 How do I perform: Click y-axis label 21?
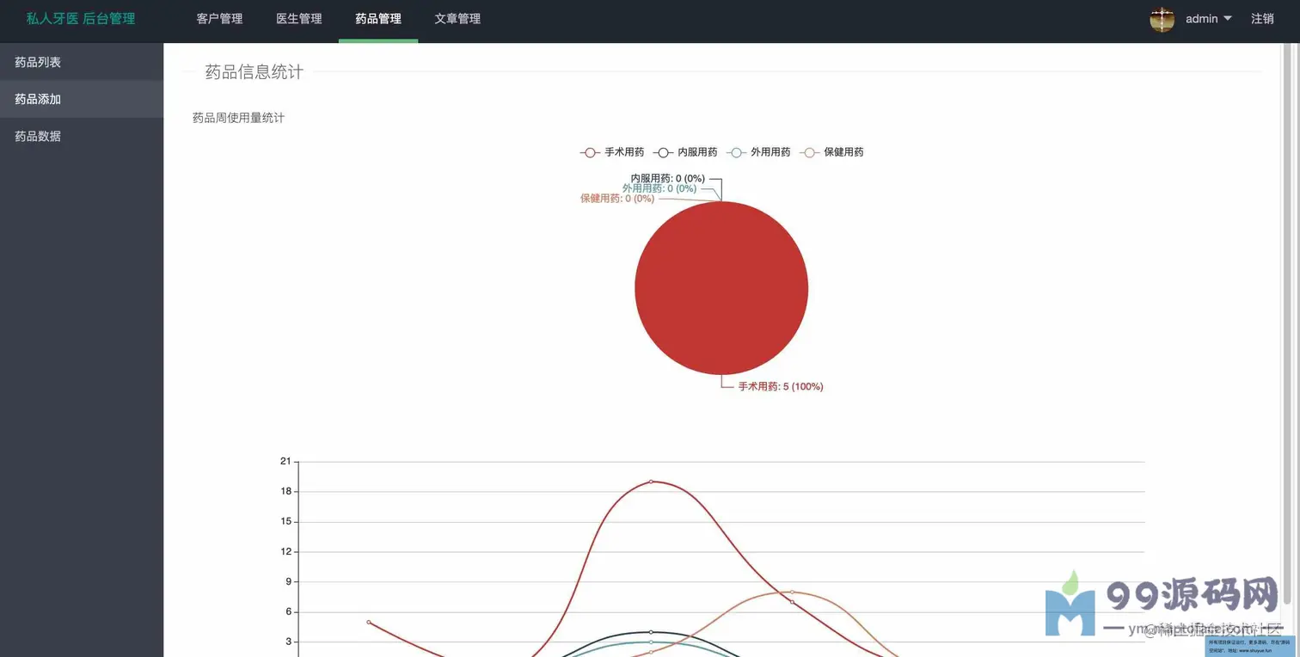[x=285, y=462]
